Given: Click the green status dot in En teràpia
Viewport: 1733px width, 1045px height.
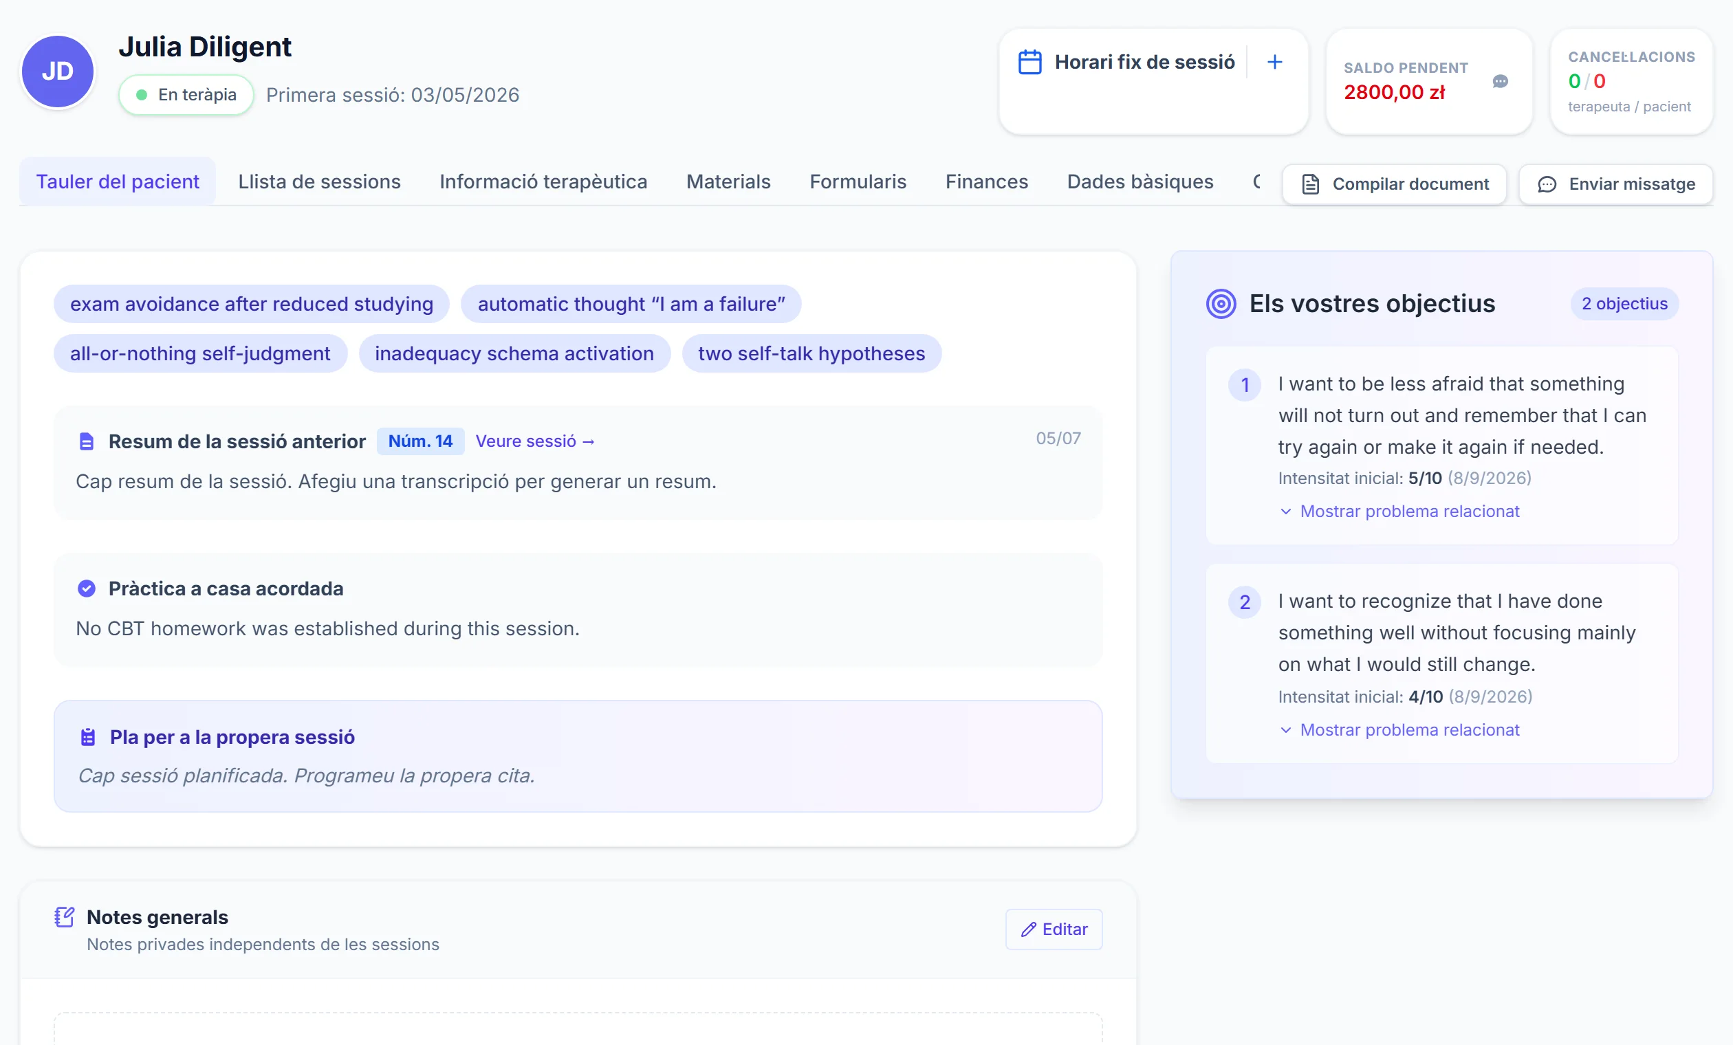Looking at the screenshot, I should click(x=142, y=95).
